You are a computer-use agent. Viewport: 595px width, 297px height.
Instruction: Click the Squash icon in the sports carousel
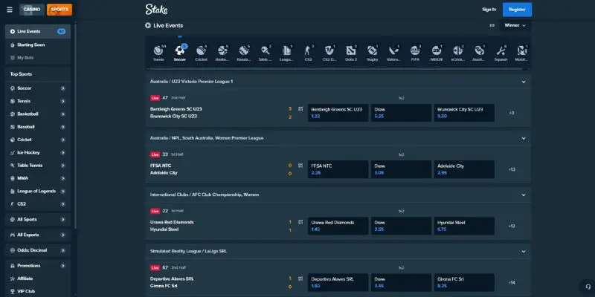(x=501, y=52)
